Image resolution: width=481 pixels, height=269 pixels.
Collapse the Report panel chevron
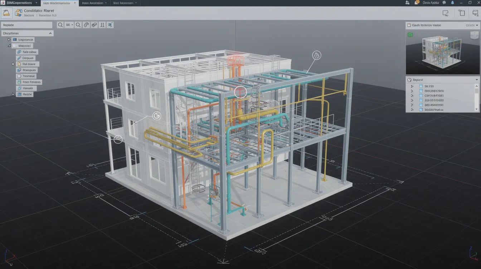coord(477,80)
